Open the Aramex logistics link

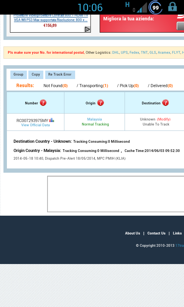164,53
